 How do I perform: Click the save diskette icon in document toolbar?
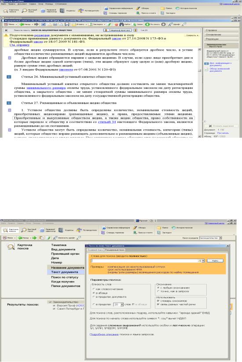67,24
